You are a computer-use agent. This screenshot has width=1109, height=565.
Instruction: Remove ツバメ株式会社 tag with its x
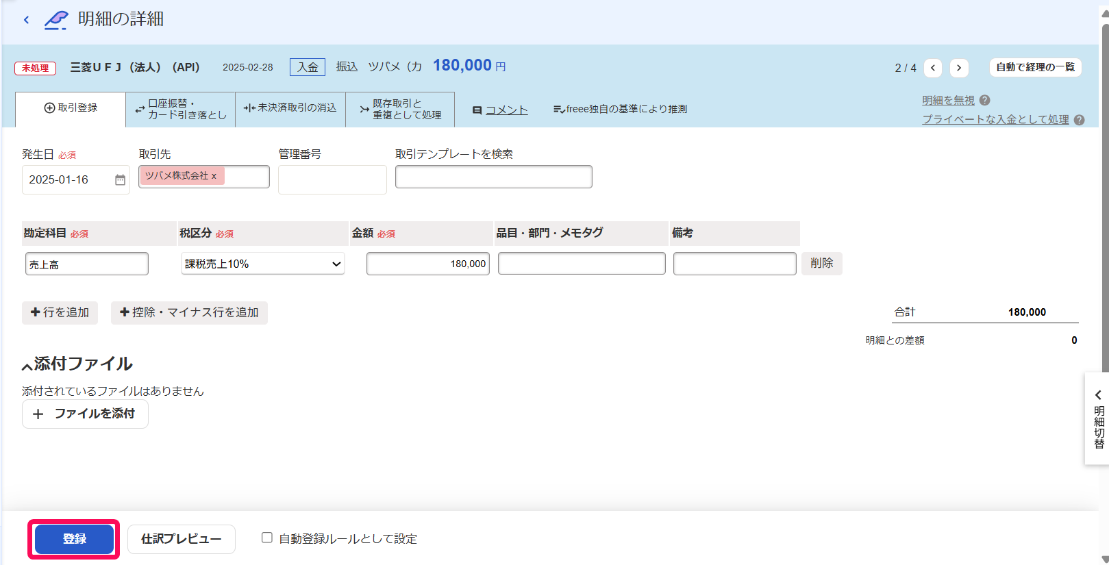click(x=214, y=176)
